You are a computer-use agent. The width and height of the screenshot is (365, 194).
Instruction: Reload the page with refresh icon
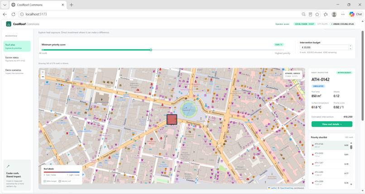pos(13,14)
